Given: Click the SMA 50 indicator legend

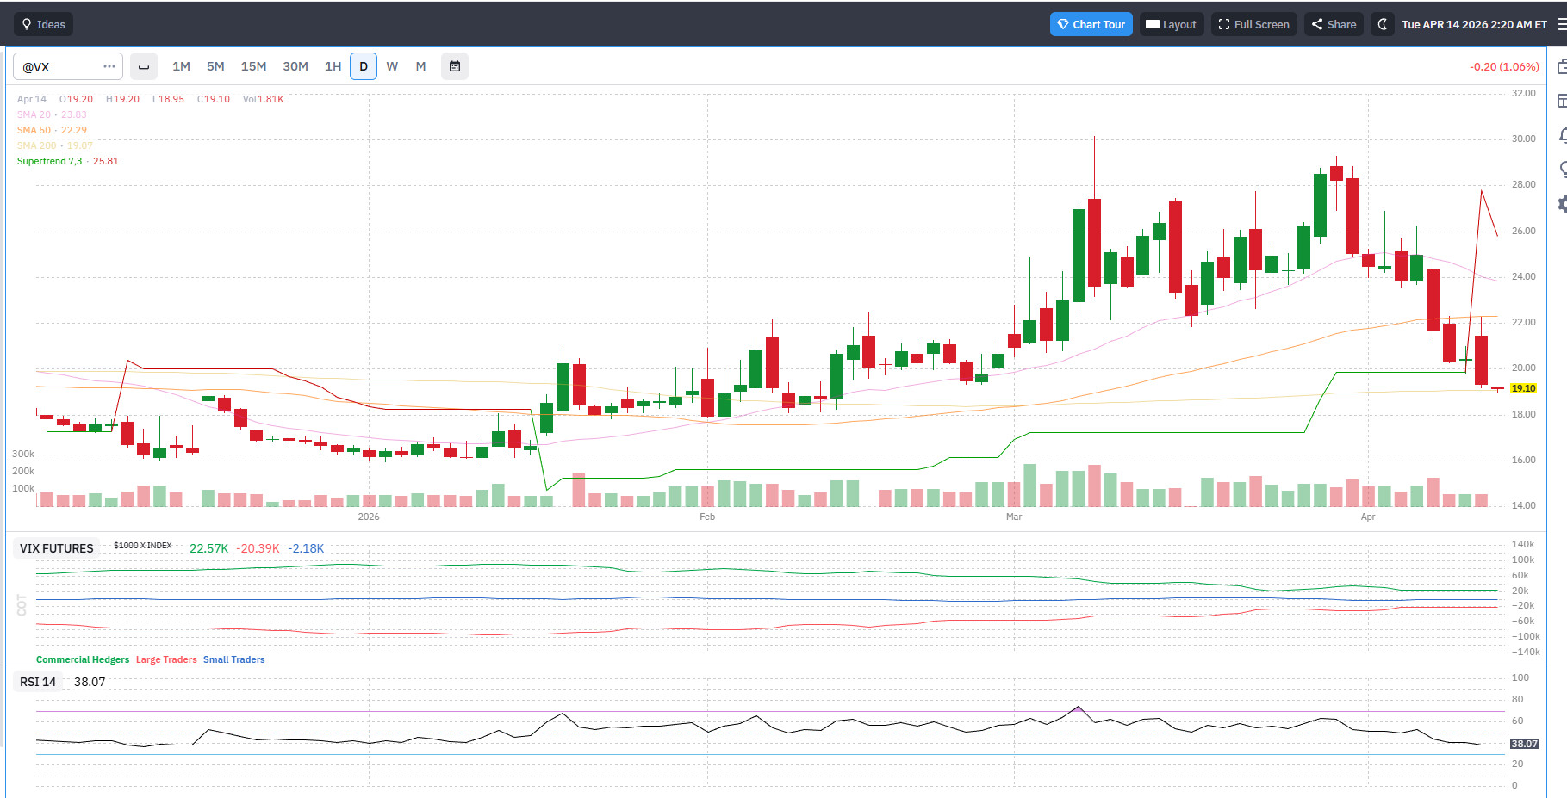Looking at the screenshot, I should 52,130.
